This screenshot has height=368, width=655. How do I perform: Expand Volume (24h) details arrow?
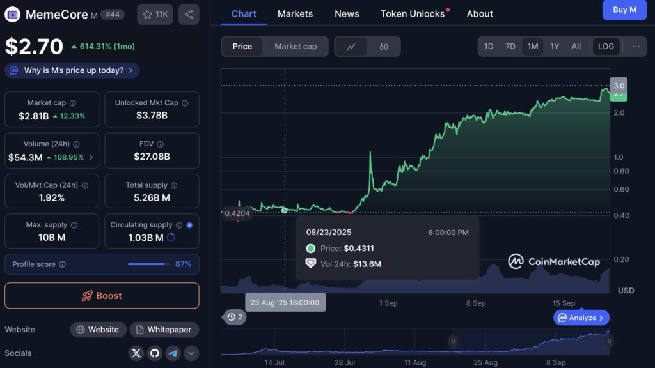point(91,157)
